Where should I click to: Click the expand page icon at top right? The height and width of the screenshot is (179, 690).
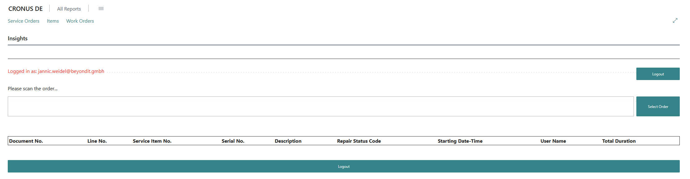pyautogui.click(x=675, y=20)
